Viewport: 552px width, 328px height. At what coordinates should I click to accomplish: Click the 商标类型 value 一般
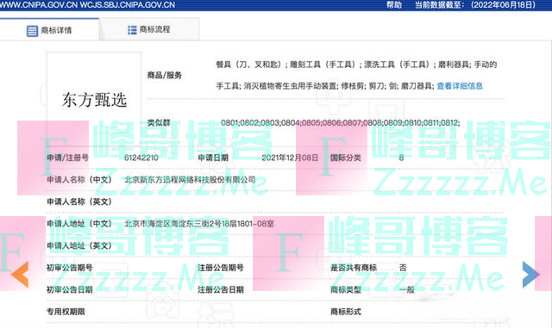point(406,289)
